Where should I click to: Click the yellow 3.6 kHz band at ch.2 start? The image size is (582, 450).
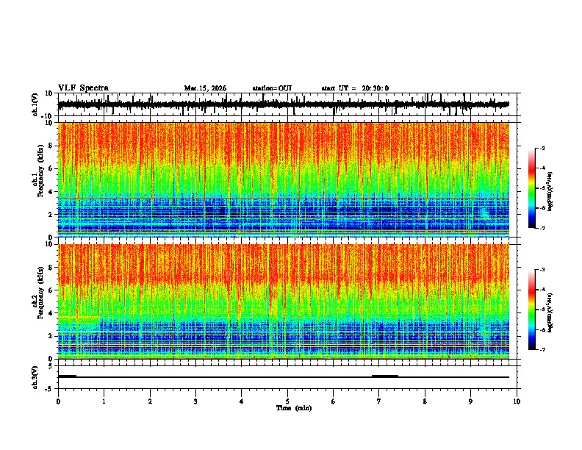[x=79, y=317]
